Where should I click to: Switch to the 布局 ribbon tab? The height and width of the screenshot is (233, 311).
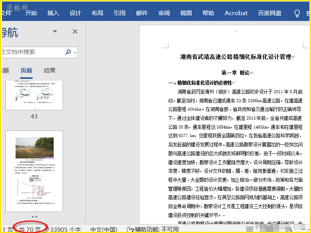click(98, 13)
